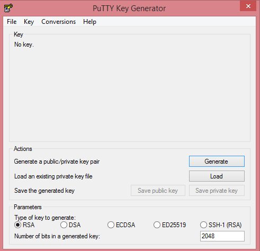Click the Generate button
Screen dimensions: 260x251
(x=217, y=161)
